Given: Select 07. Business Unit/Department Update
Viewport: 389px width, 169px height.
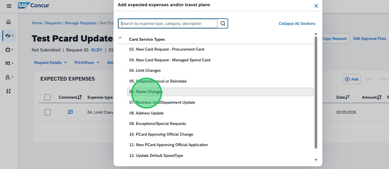Looking at the screenshot, I should pos(162,102).
